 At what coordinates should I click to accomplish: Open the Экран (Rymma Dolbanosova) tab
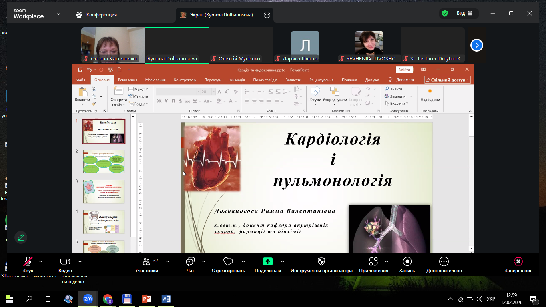222,15
